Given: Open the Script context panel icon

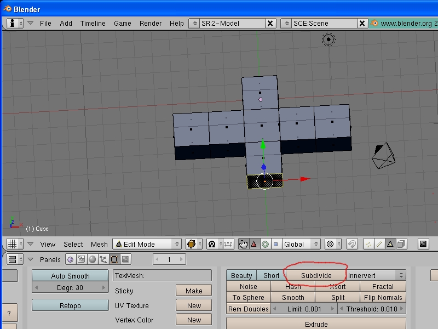Looking at the screenshot, I should coord(81,259).
